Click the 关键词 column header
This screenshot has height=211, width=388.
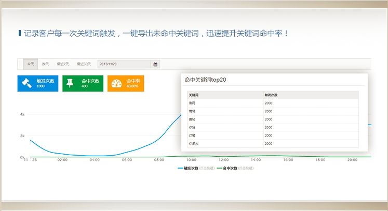(194, 95)
